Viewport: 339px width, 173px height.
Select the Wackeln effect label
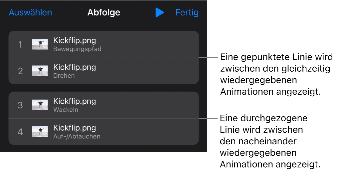[66, 110]
